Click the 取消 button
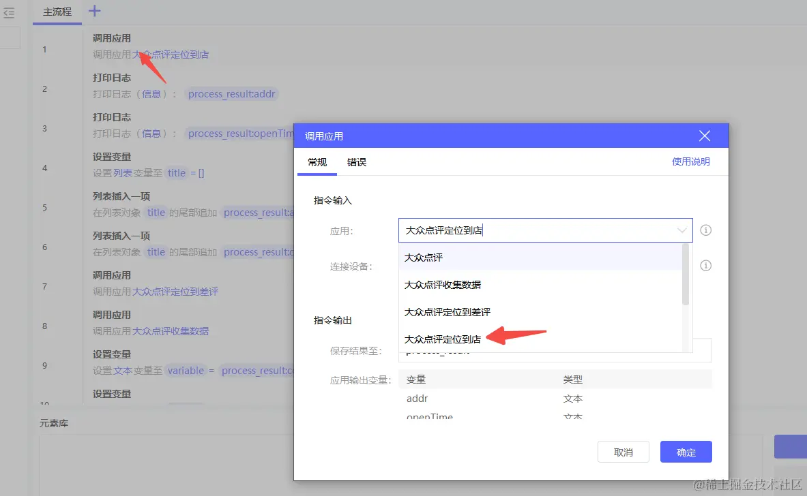 (623, 452)
